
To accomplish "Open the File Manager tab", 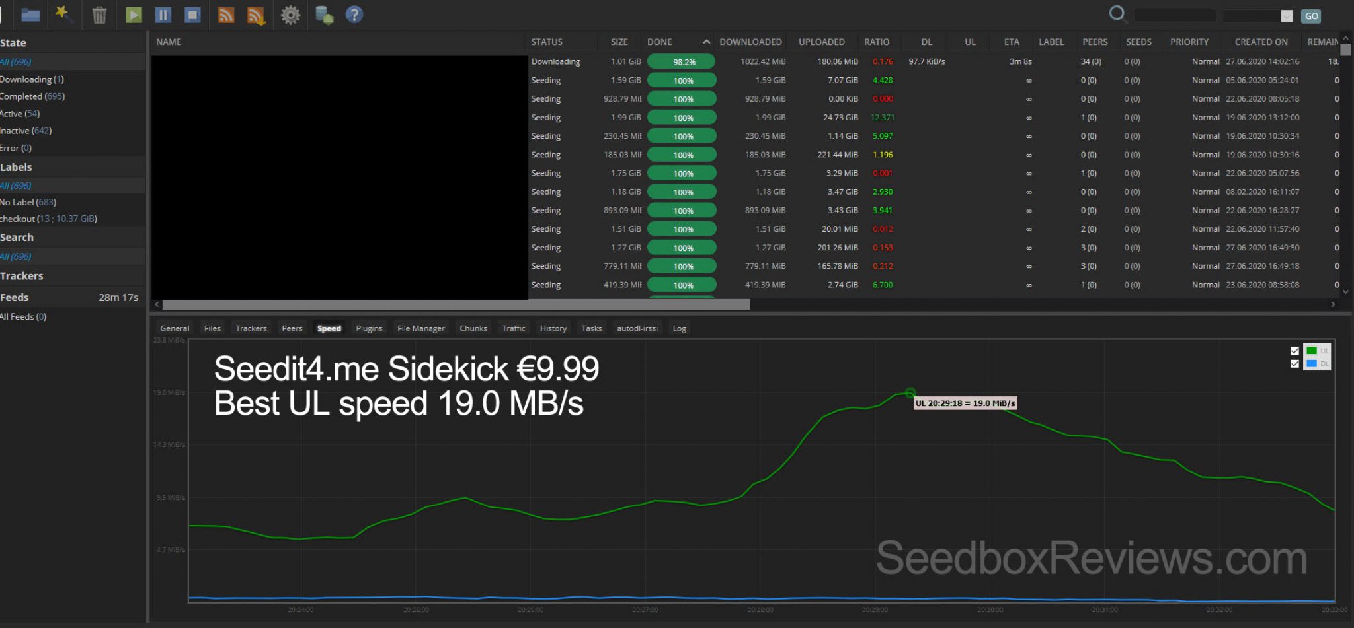I will coord(420,328).
